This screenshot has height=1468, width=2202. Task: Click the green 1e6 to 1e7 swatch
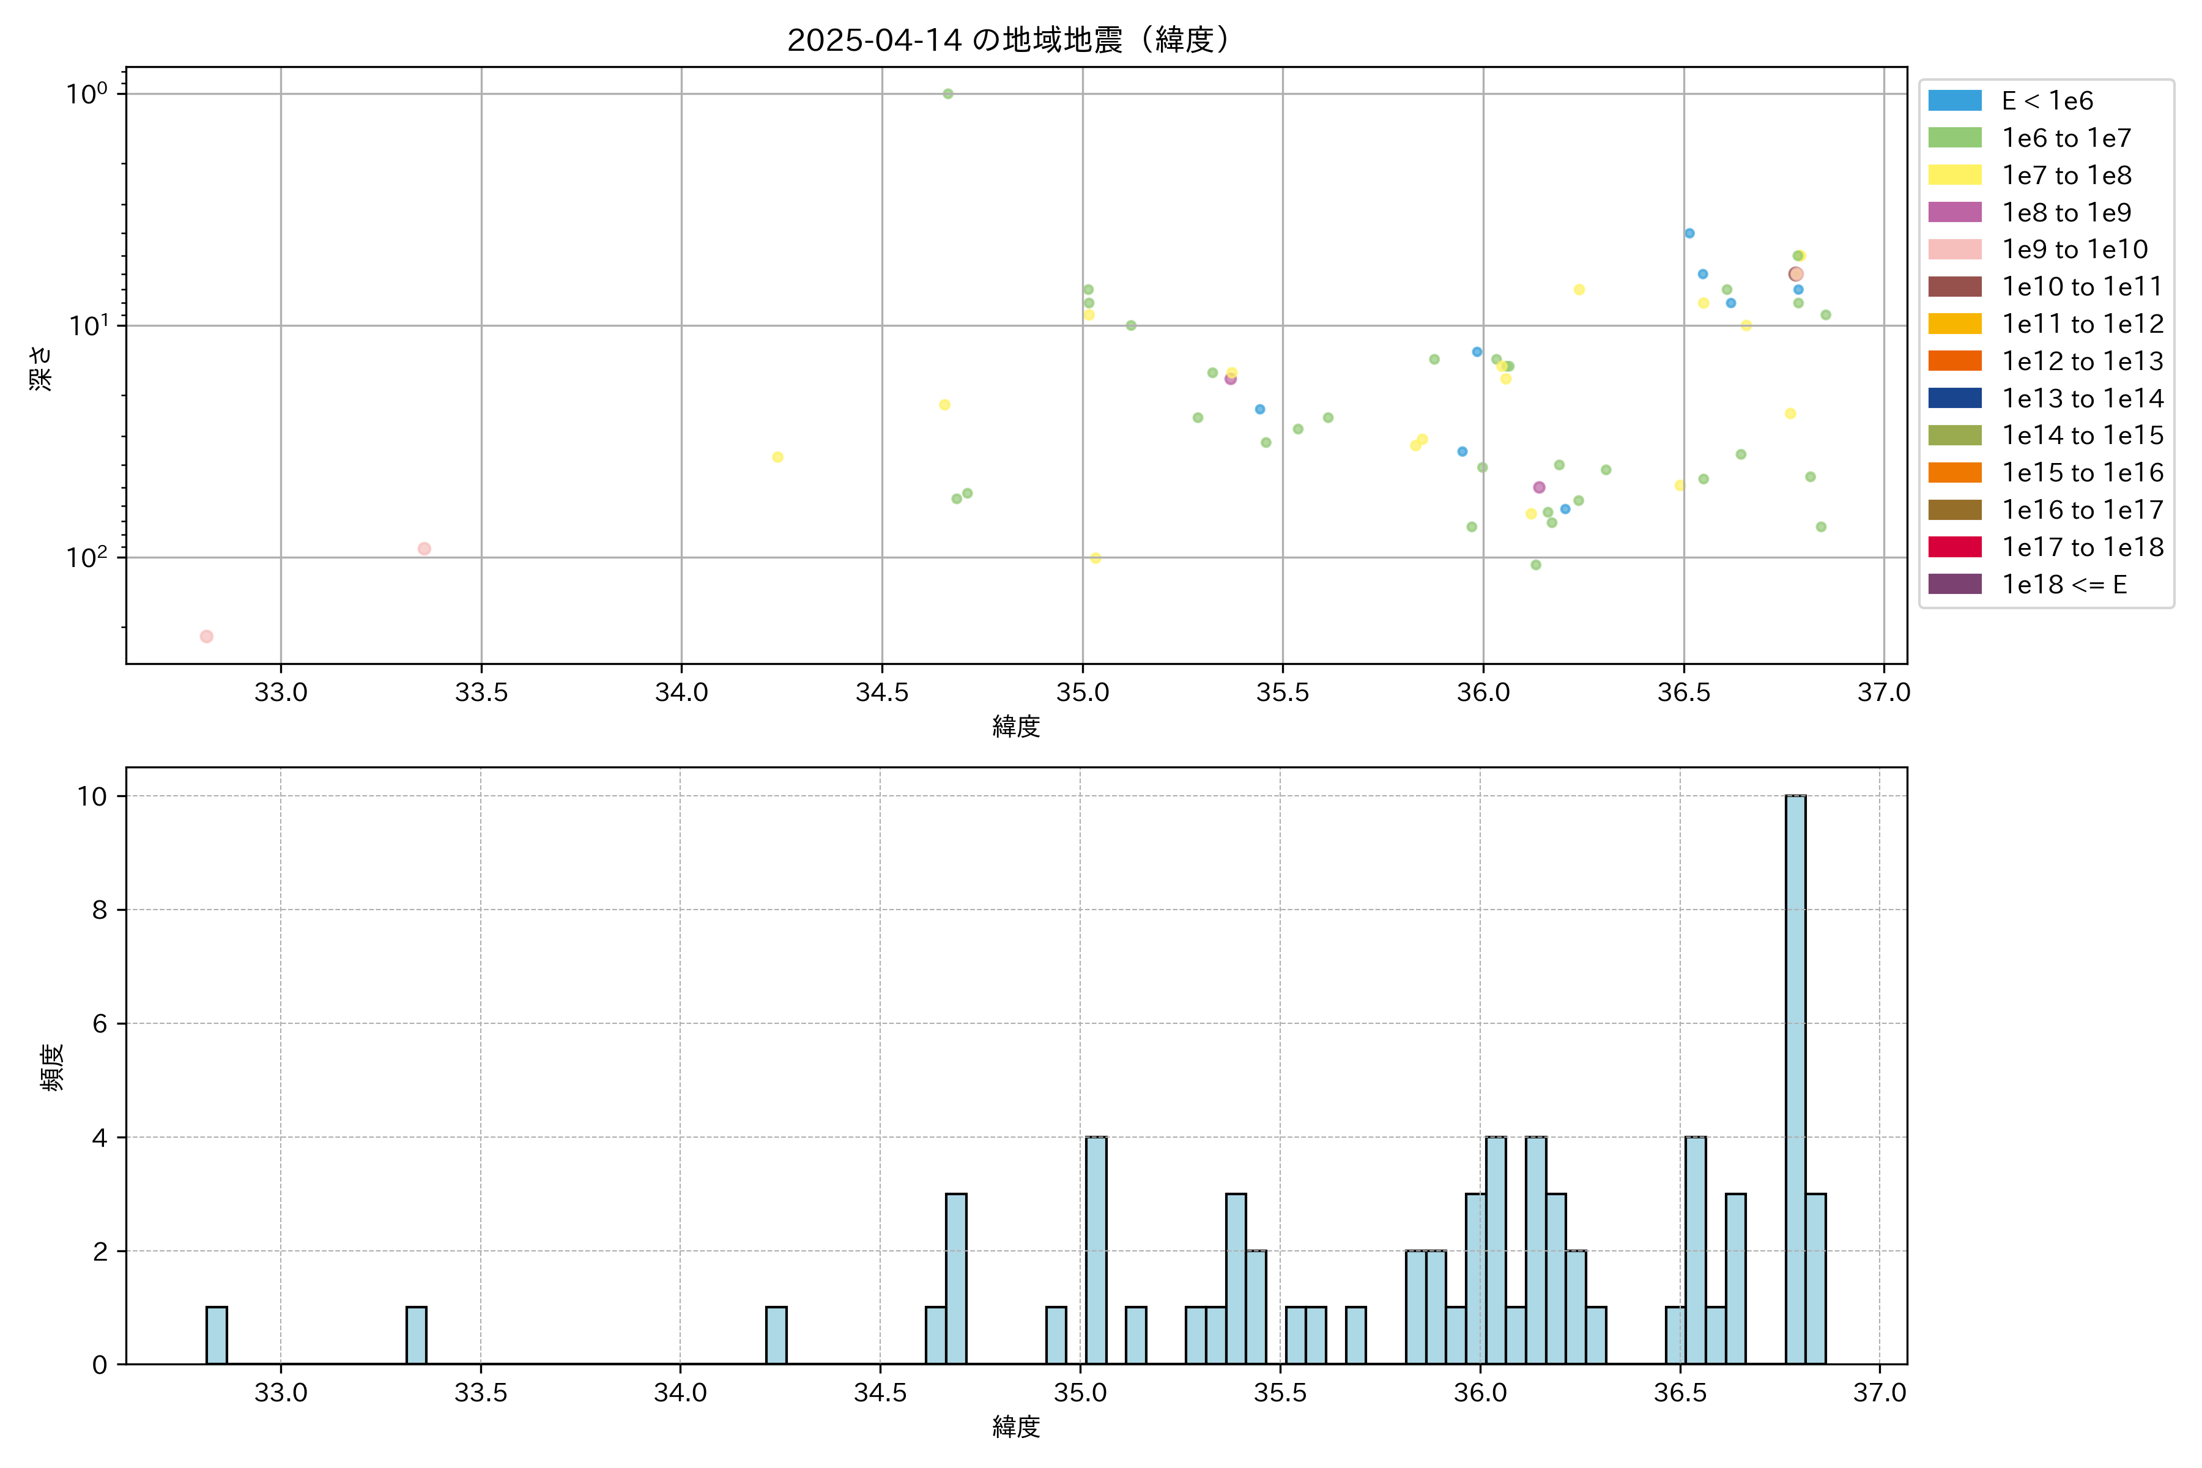[1954, 138]
